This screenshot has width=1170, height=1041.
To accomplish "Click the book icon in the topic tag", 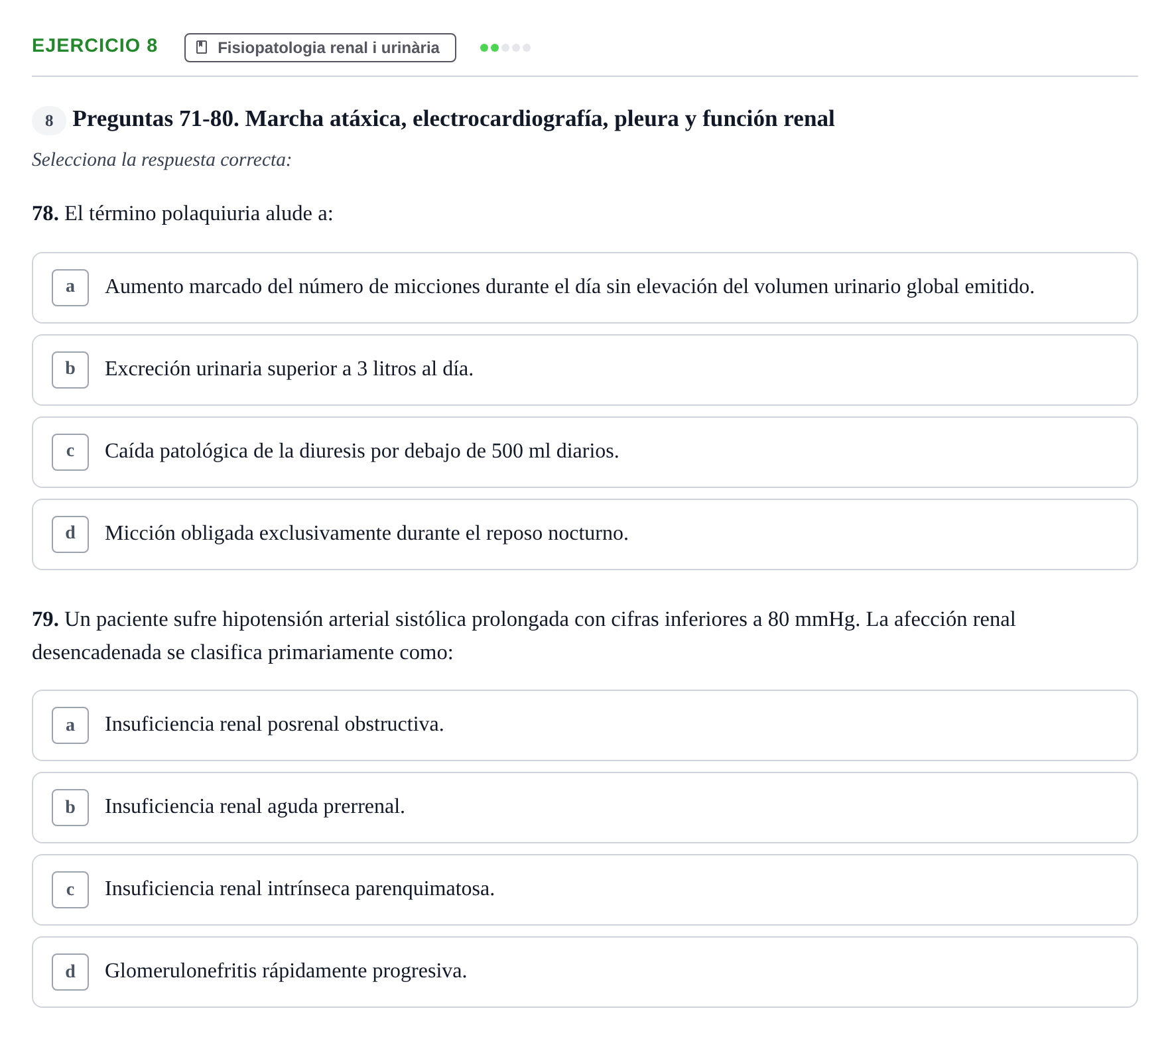I will (x=202, y=48).
